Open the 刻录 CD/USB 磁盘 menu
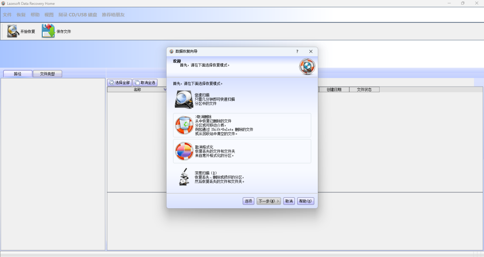Image resolution: width=484 pixels, height=257 pixels. pyautogui.click(x=78, y=15)
